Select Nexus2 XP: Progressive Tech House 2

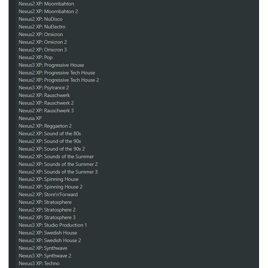pyautogui.click(x=59, y=80)
